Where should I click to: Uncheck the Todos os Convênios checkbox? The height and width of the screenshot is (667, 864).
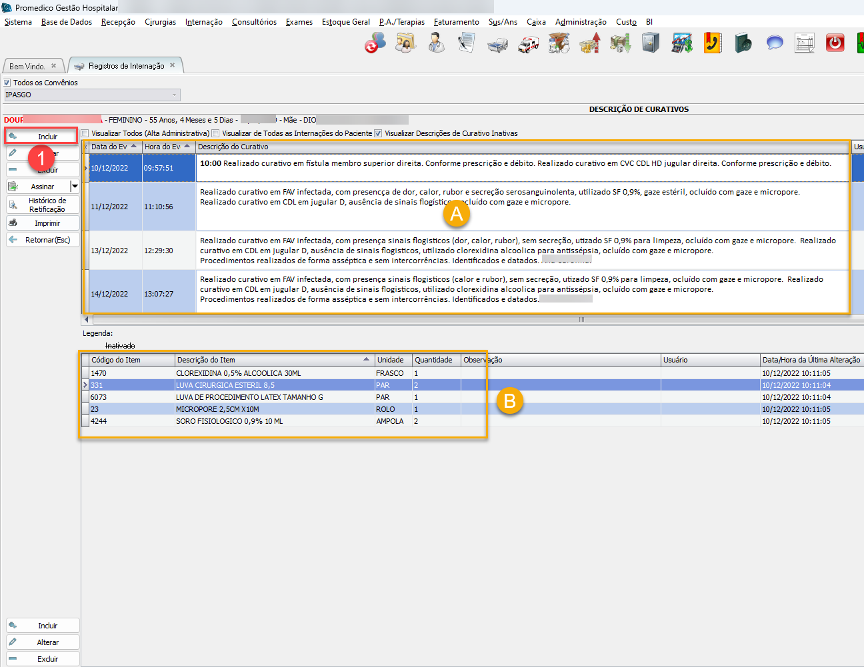[7, 83]
